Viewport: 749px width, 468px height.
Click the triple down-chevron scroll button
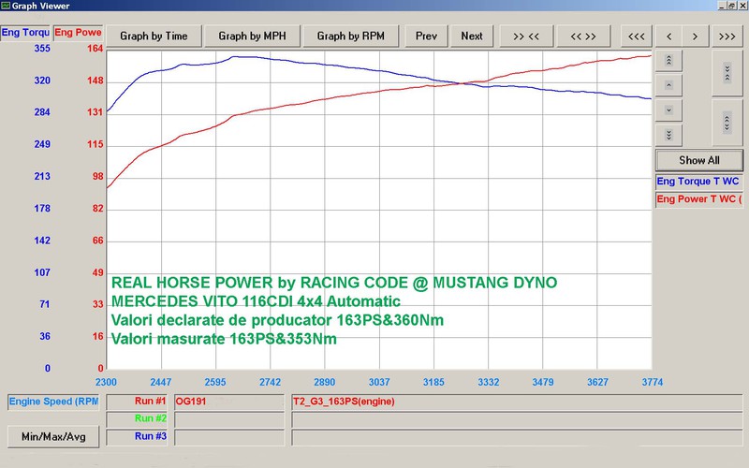coord(668,135)
